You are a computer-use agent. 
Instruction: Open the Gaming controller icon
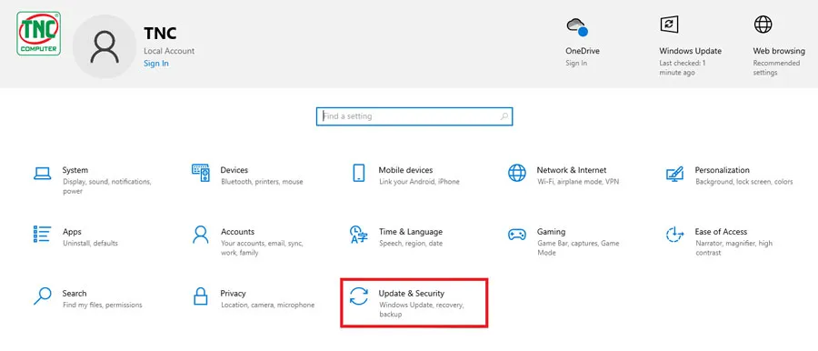click(x=517, y=235)
